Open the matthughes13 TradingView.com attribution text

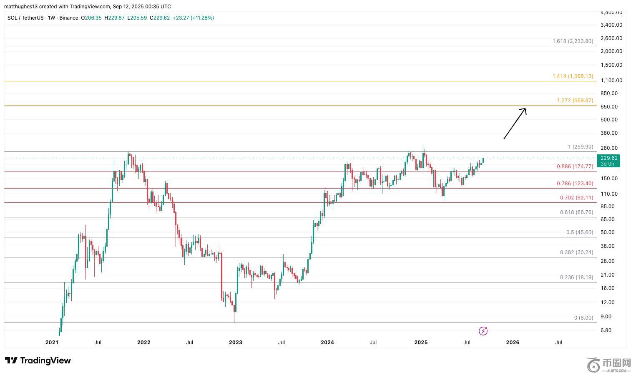87,7
